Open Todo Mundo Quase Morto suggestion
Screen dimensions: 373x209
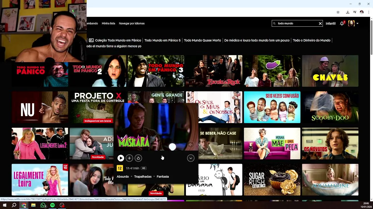click(x=203, y=40)
